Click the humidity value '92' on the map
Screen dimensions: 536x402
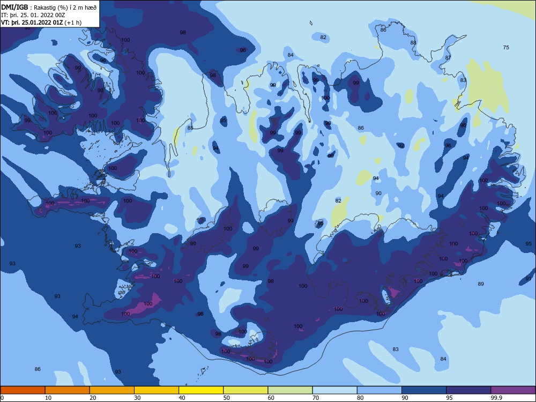click(x=401, y=145)
